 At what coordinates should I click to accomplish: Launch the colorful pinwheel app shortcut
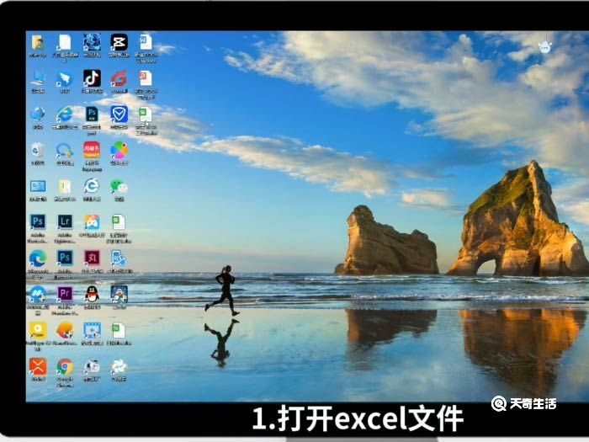119,151
